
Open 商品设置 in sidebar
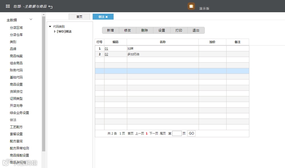(16, 84)
